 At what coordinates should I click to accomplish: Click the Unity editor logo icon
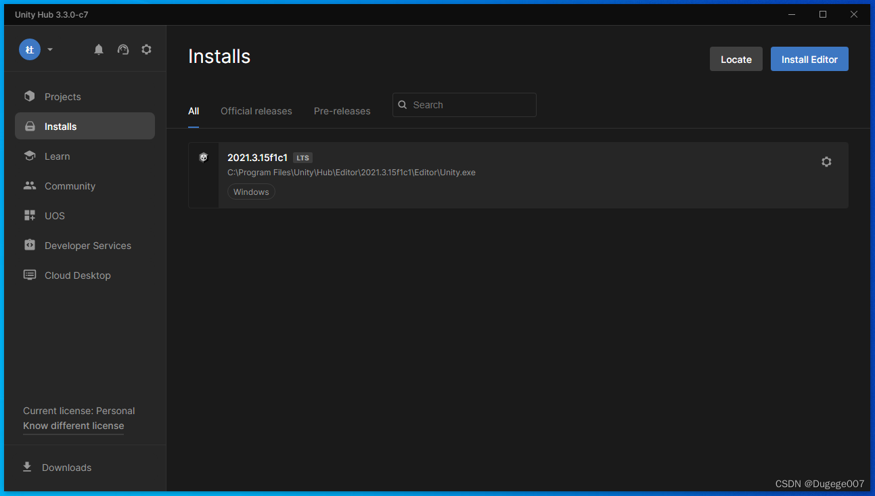tap(203, 158)
